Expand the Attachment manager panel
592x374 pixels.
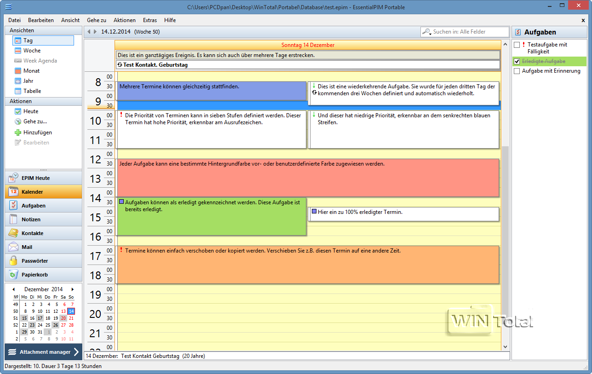click(x=43, y=352)
